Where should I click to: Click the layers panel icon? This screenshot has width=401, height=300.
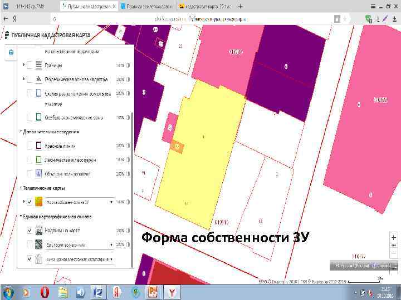coord(11,52)
